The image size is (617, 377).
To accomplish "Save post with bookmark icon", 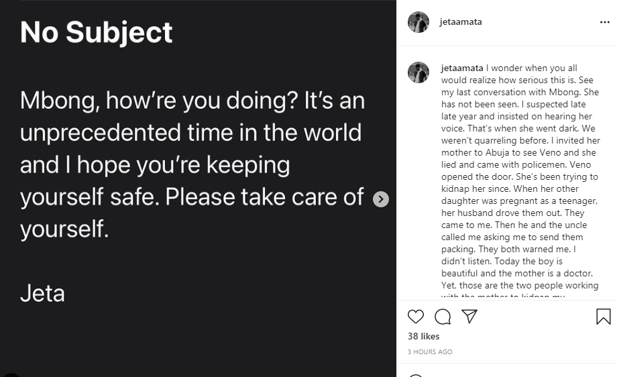I will tap(603, 317).
